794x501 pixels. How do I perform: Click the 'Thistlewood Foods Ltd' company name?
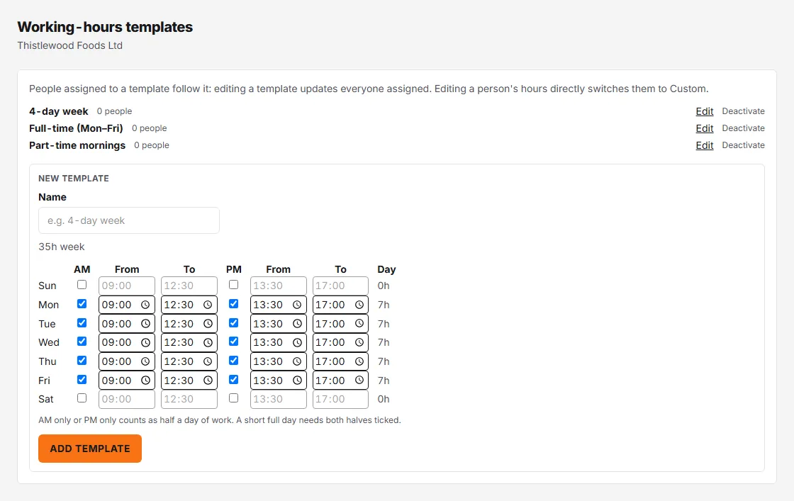click(70, 45)
